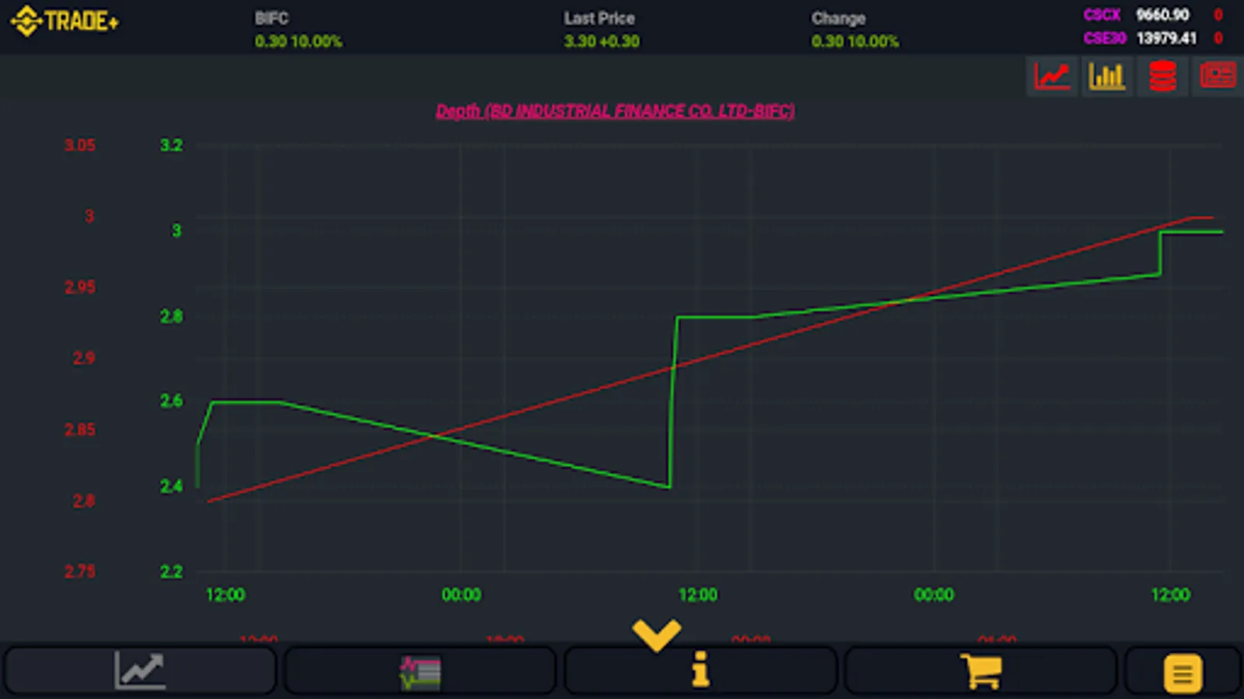
Task: Collapse panel with yellow chevron down
Action: click(657, 635)
